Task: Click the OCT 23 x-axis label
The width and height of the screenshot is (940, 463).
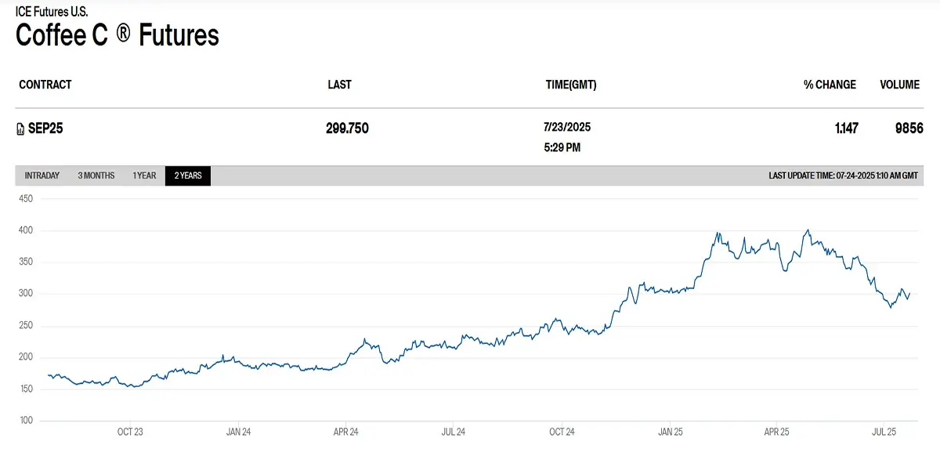Action: click(x=130, y=432)
